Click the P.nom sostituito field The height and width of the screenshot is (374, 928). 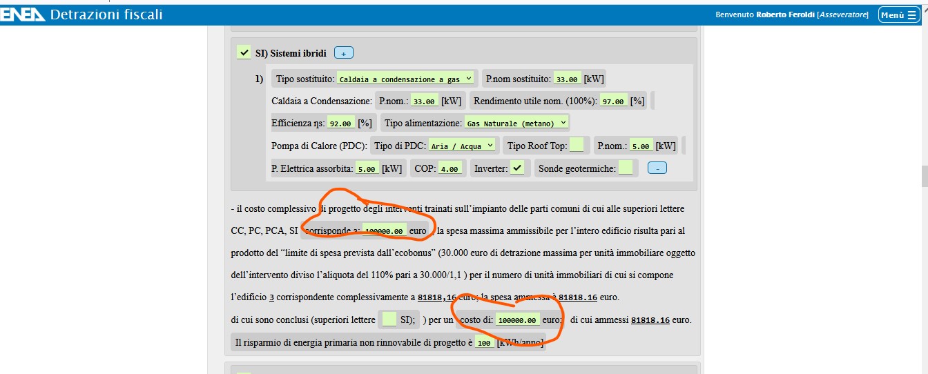pyautogui.click(x=568, y=79)
